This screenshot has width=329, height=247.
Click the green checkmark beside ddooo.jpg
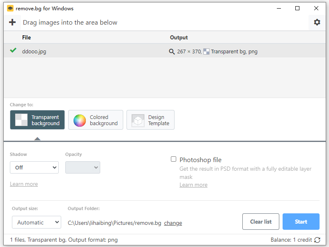tap(13, 50)
